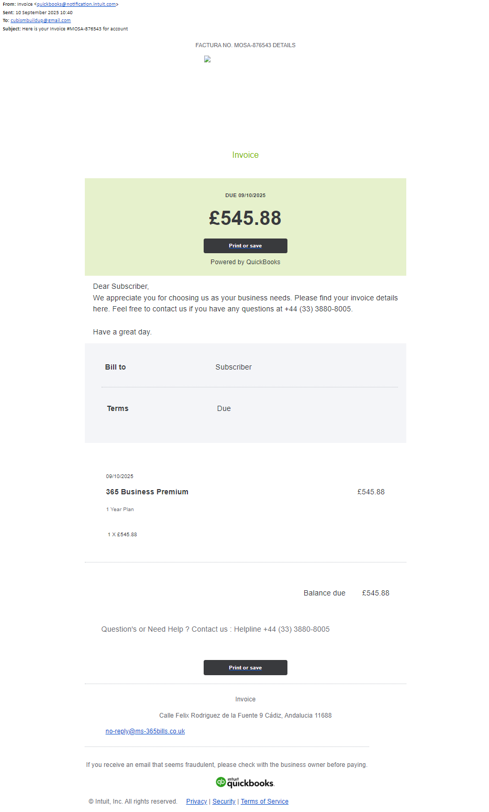Click the quickbooks wordmark in the footer logo
Image resolution: width=489 pixels, height=812 pixels.
(x=250, y=783)
